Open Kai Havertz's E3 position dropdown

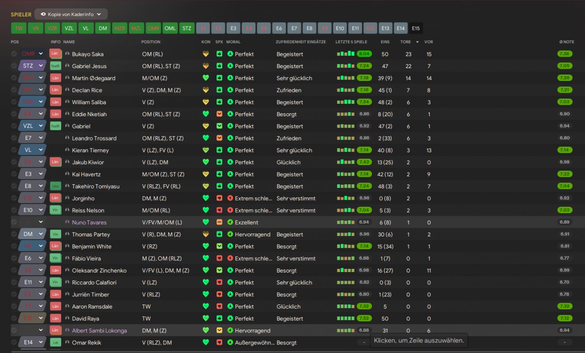tap(32, 174)
